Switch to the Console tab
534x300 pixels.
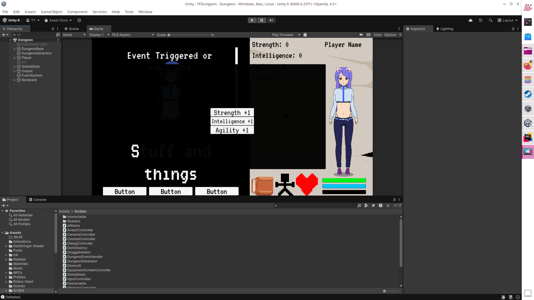point(38,199)
